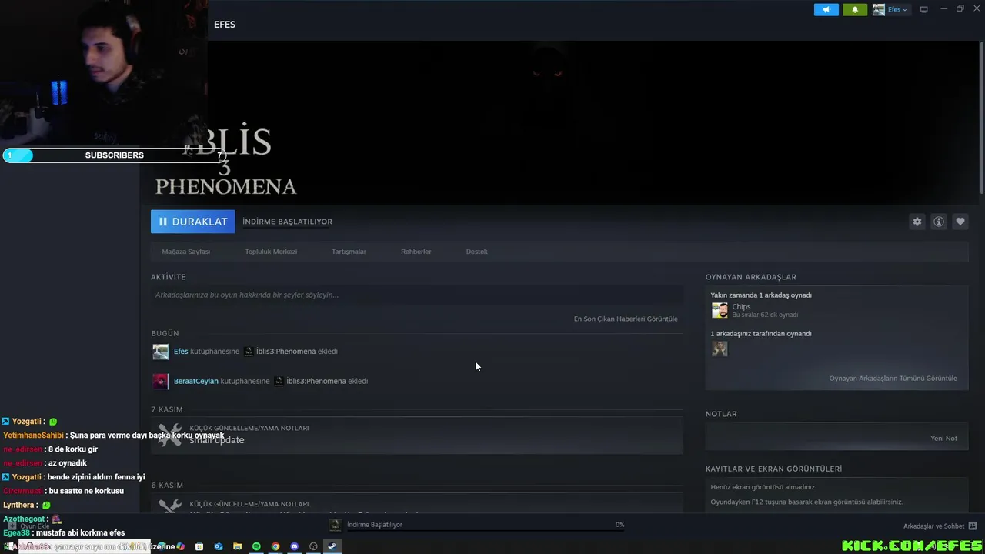Viewport: 985px width, 554px height.
Task: Click Efes avatar in activity feed
Action: click(160, 352)
